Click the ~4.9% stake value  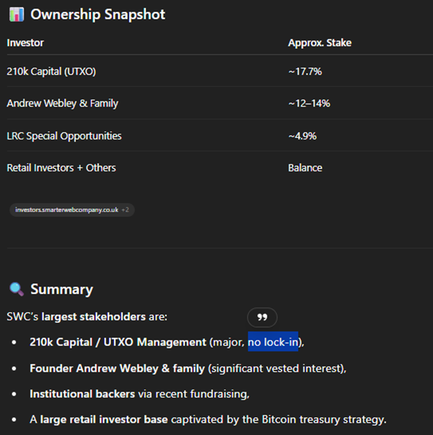click(302, 136)
